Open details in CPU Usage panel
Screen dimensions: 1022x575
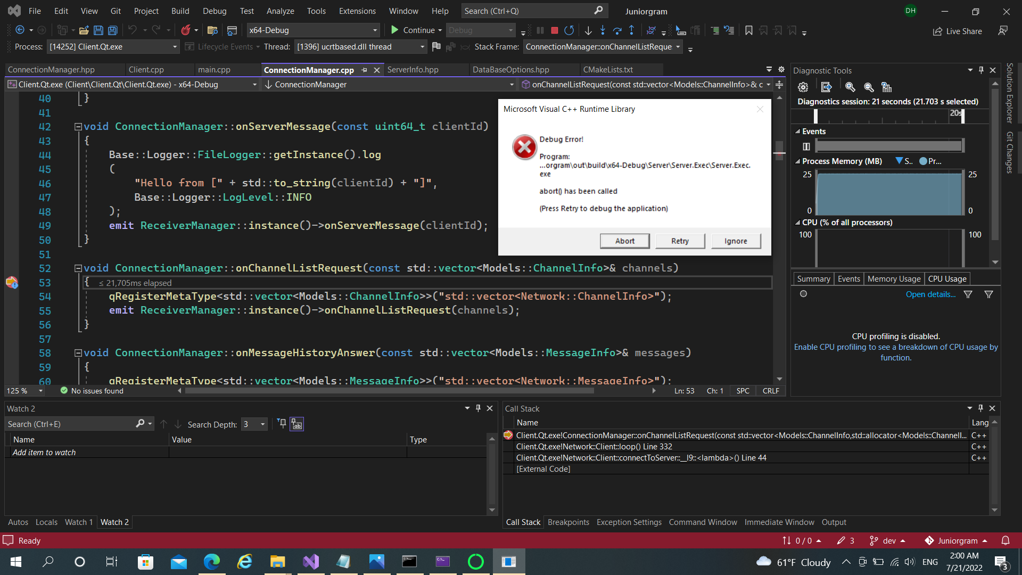pos(930,294)
